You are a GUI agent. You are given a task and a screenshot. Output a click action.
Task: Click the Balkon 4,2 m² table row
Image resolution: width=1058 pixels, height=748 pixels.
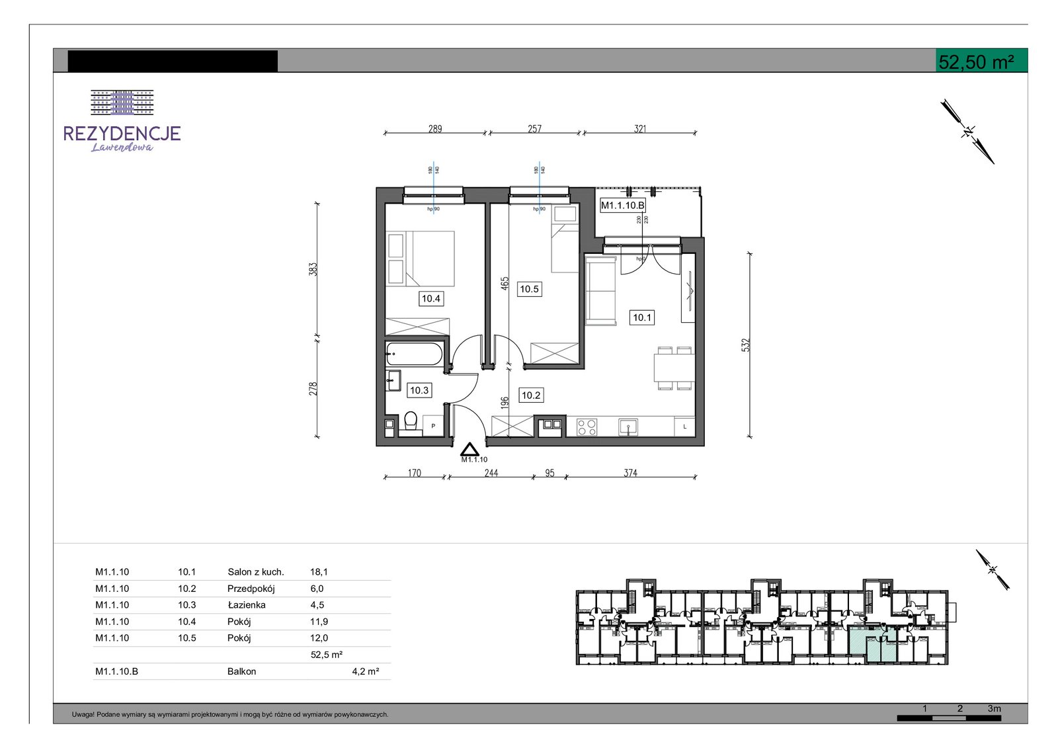(x=242, y=671)
